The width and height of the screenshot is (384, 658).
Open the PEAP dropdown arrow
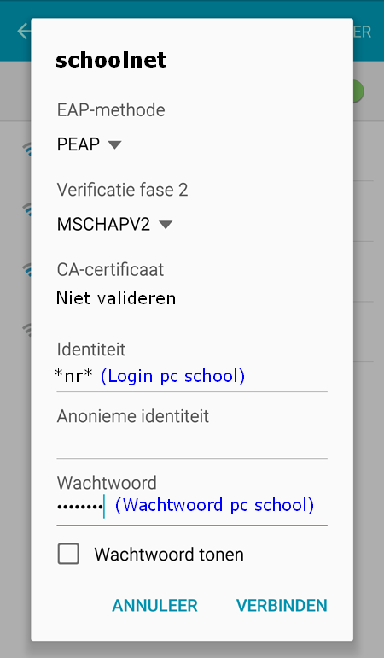tap(114, 144)
